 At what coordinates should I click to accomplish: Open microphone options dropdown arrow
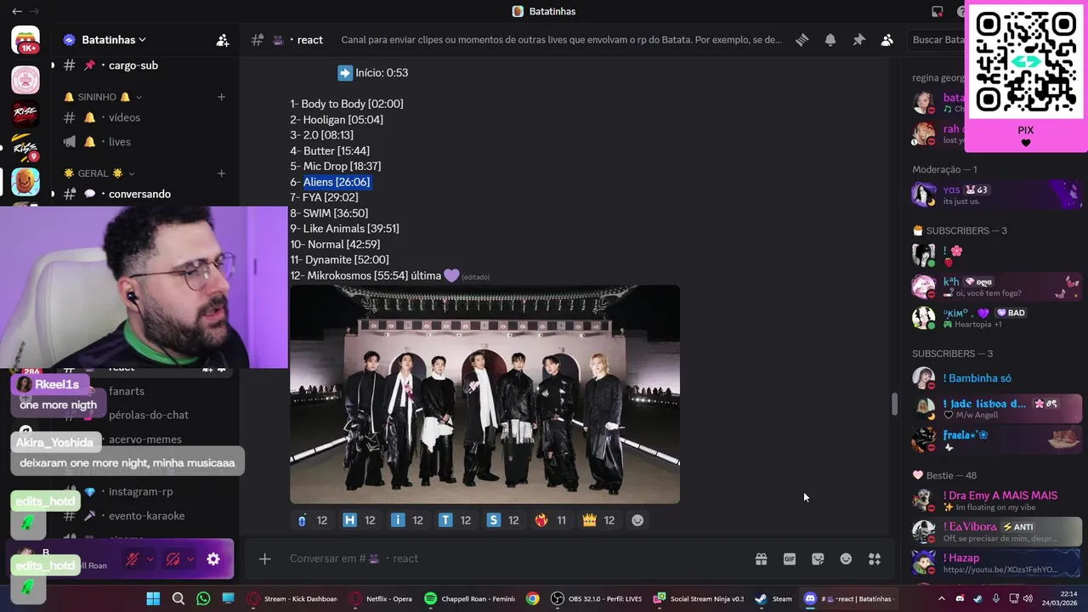150,559
